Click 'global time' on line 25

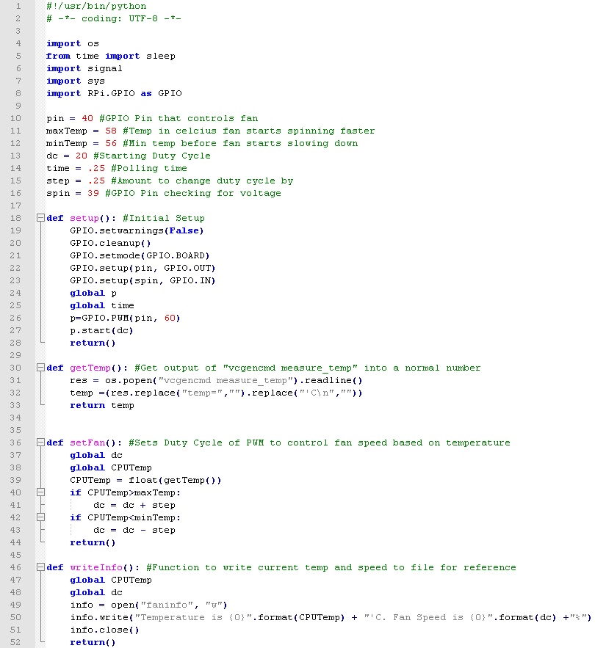[102, 305]
